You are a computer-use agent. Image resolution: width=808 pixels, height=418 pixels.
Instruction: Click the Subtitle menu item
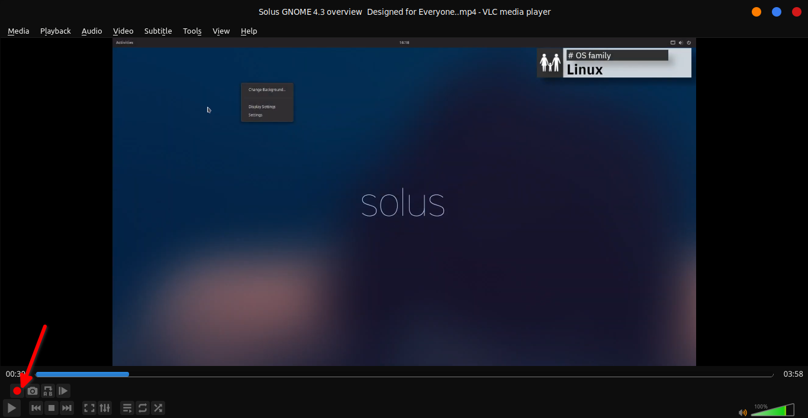pos(158,31)
